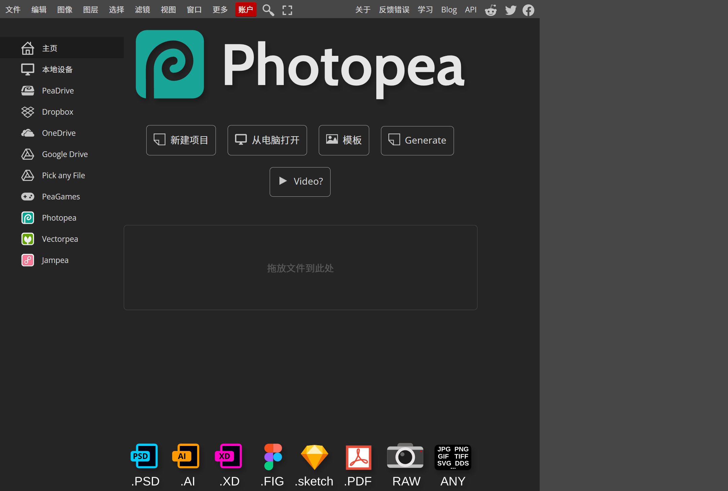Image resolution: width=728 pixels, height=491 pixels.
Task: Click the .XD format icon
Action: coord(229,456)
